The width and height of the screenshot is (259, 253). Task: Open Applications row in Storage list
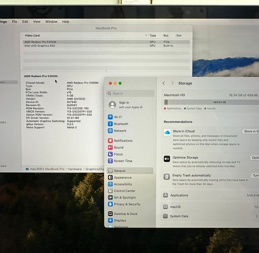pyautogui.click(x=210, y=195)
